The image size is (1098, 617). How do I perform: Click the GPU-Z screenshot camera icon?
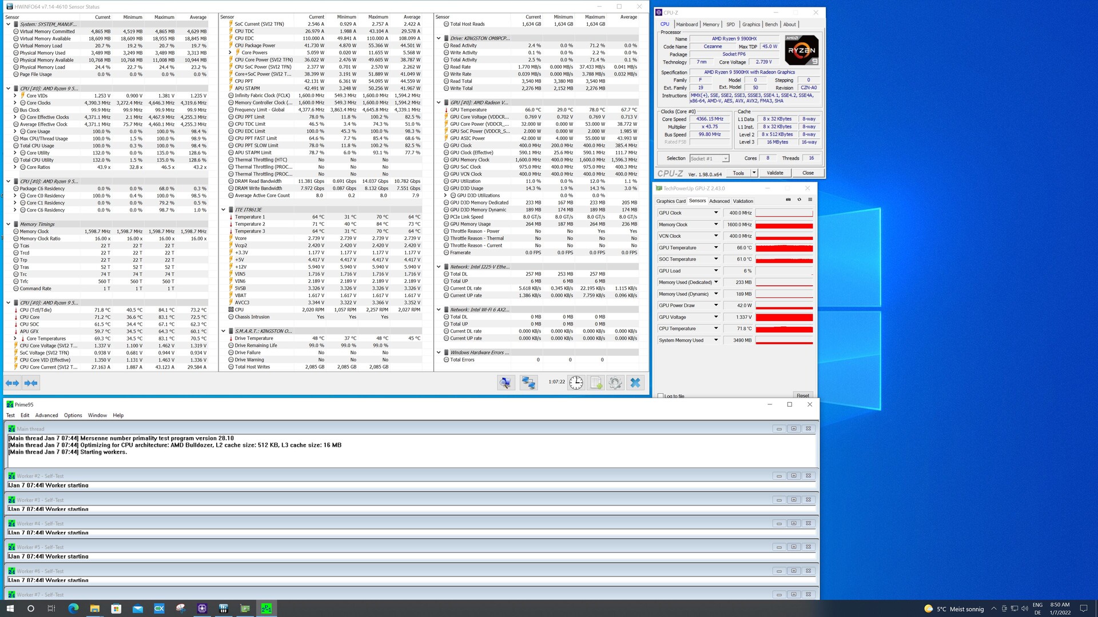pyautogui.click(x=788, y=200)
